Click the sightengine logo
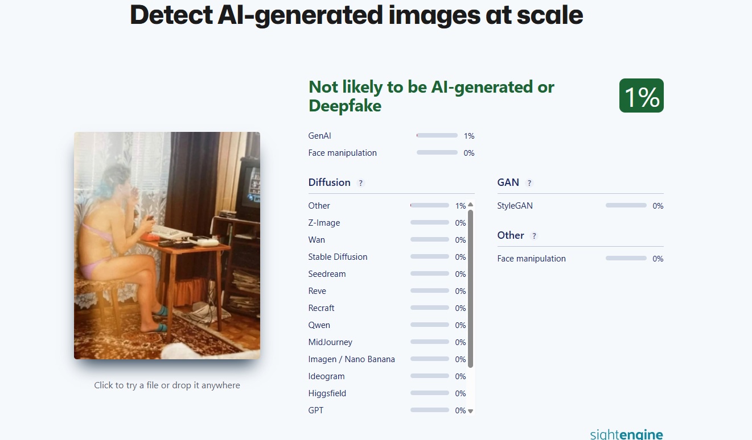The image size is (752, 440). (626, 435)
